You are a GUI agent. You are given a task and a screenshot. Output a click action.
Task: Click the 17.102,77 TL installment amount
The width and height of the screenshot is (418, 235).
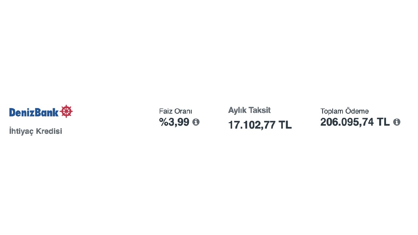tap(260, 125)
